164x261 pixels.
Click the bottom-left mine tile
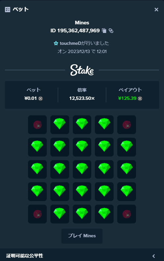click(38, 214)
